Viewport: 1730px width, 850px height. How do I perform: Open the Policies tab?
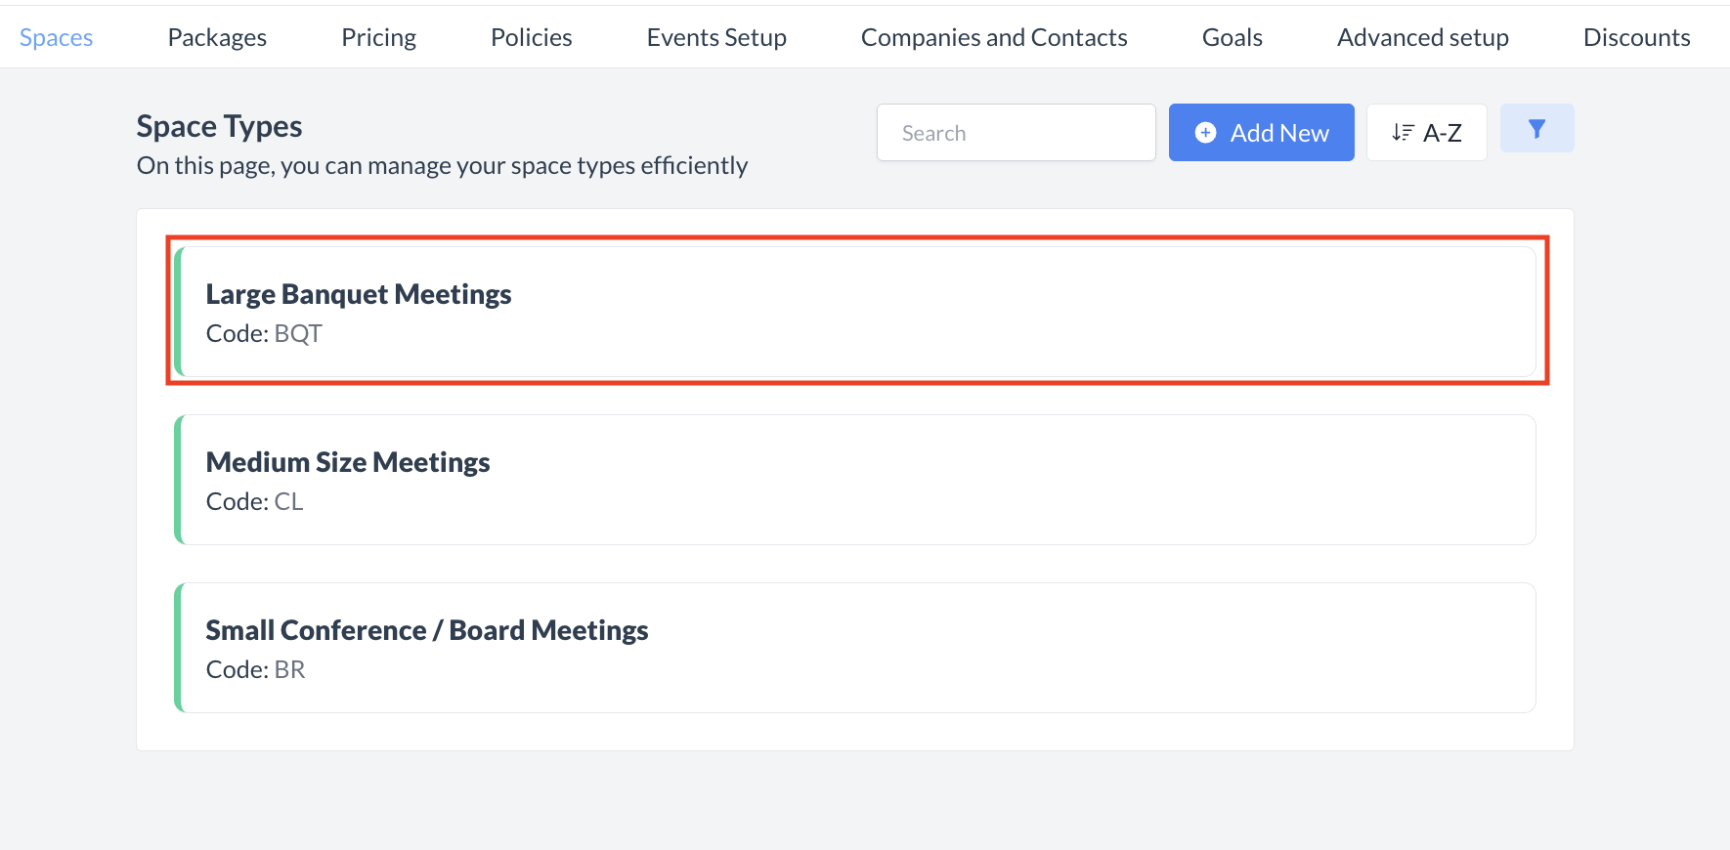(531, 37)
